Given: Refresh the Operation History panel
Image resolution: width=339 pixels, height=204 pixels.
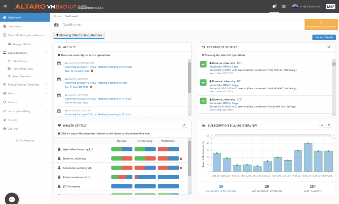Looking at the screenshot, I should [329, 47].
